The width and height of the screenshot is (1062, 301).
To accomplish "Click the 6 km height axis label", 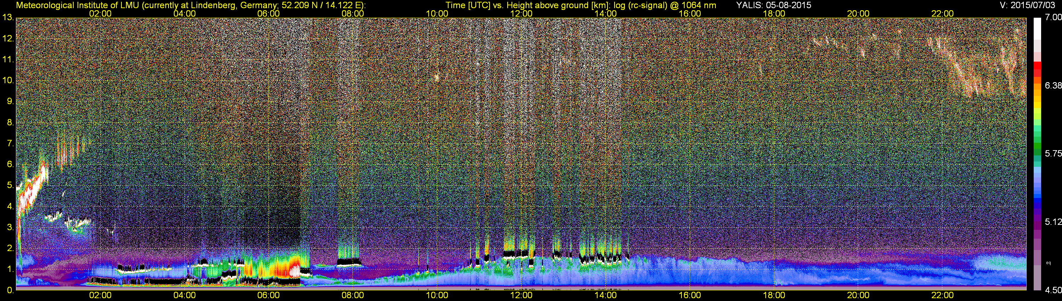I will [x=10, y=165].
